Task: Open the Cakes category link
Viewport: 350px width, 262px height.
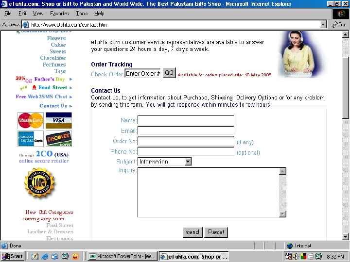Action: [x=58, y=45]
